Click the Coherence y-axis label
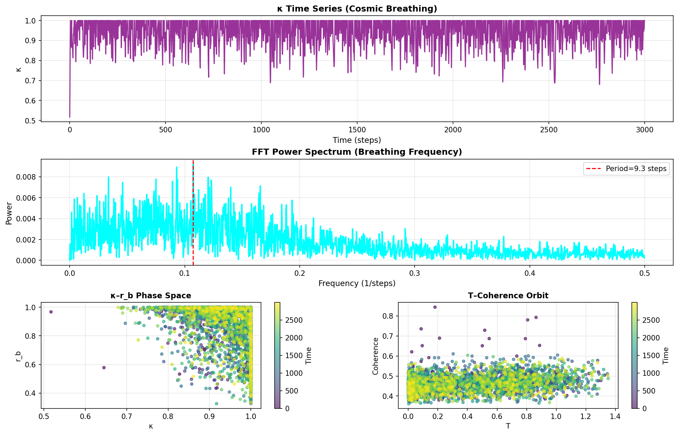 click(x=376, y=356)
